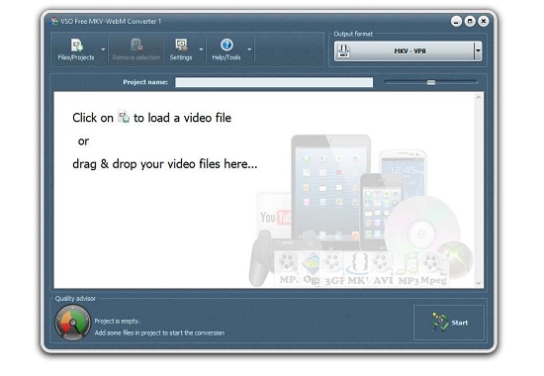Close the VSO converter window
Viewport: 544px width, 376px height.
(x=484, y=22)
